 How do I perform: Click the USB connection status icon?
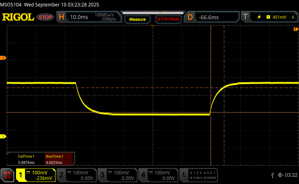pos(272,175)
